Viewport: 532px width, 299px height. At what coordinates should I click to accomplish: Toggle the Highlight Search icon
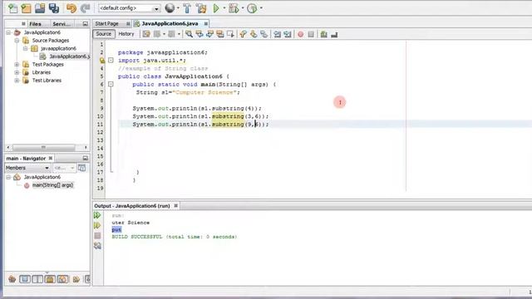click(x=219, y=34)
